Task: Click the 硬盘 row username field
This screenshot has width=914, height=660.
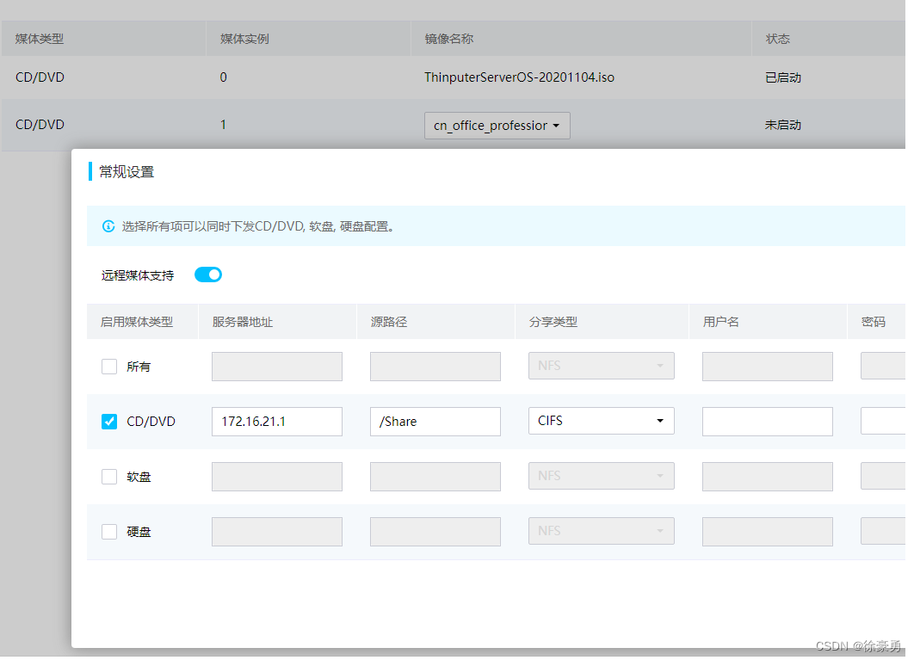Action: pos(767,532)
